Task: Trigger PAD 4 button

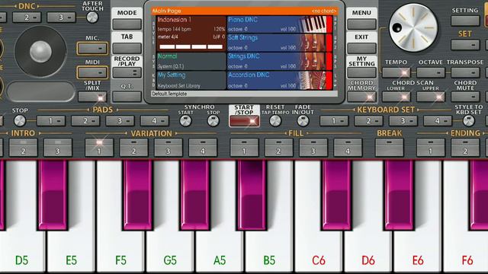Action: 155,120
